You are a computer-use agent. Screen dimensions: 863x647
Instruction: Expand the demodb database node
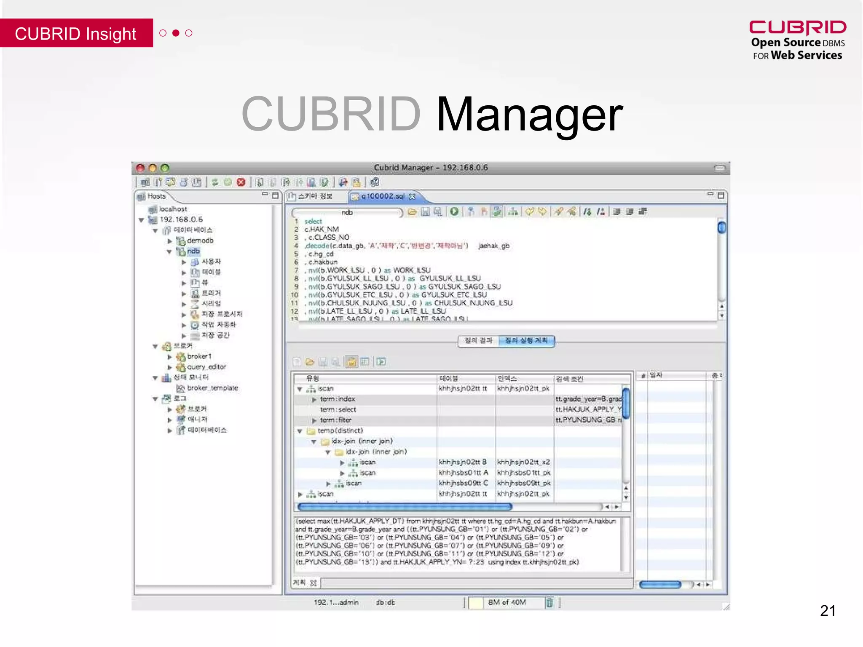pos(170,241)
